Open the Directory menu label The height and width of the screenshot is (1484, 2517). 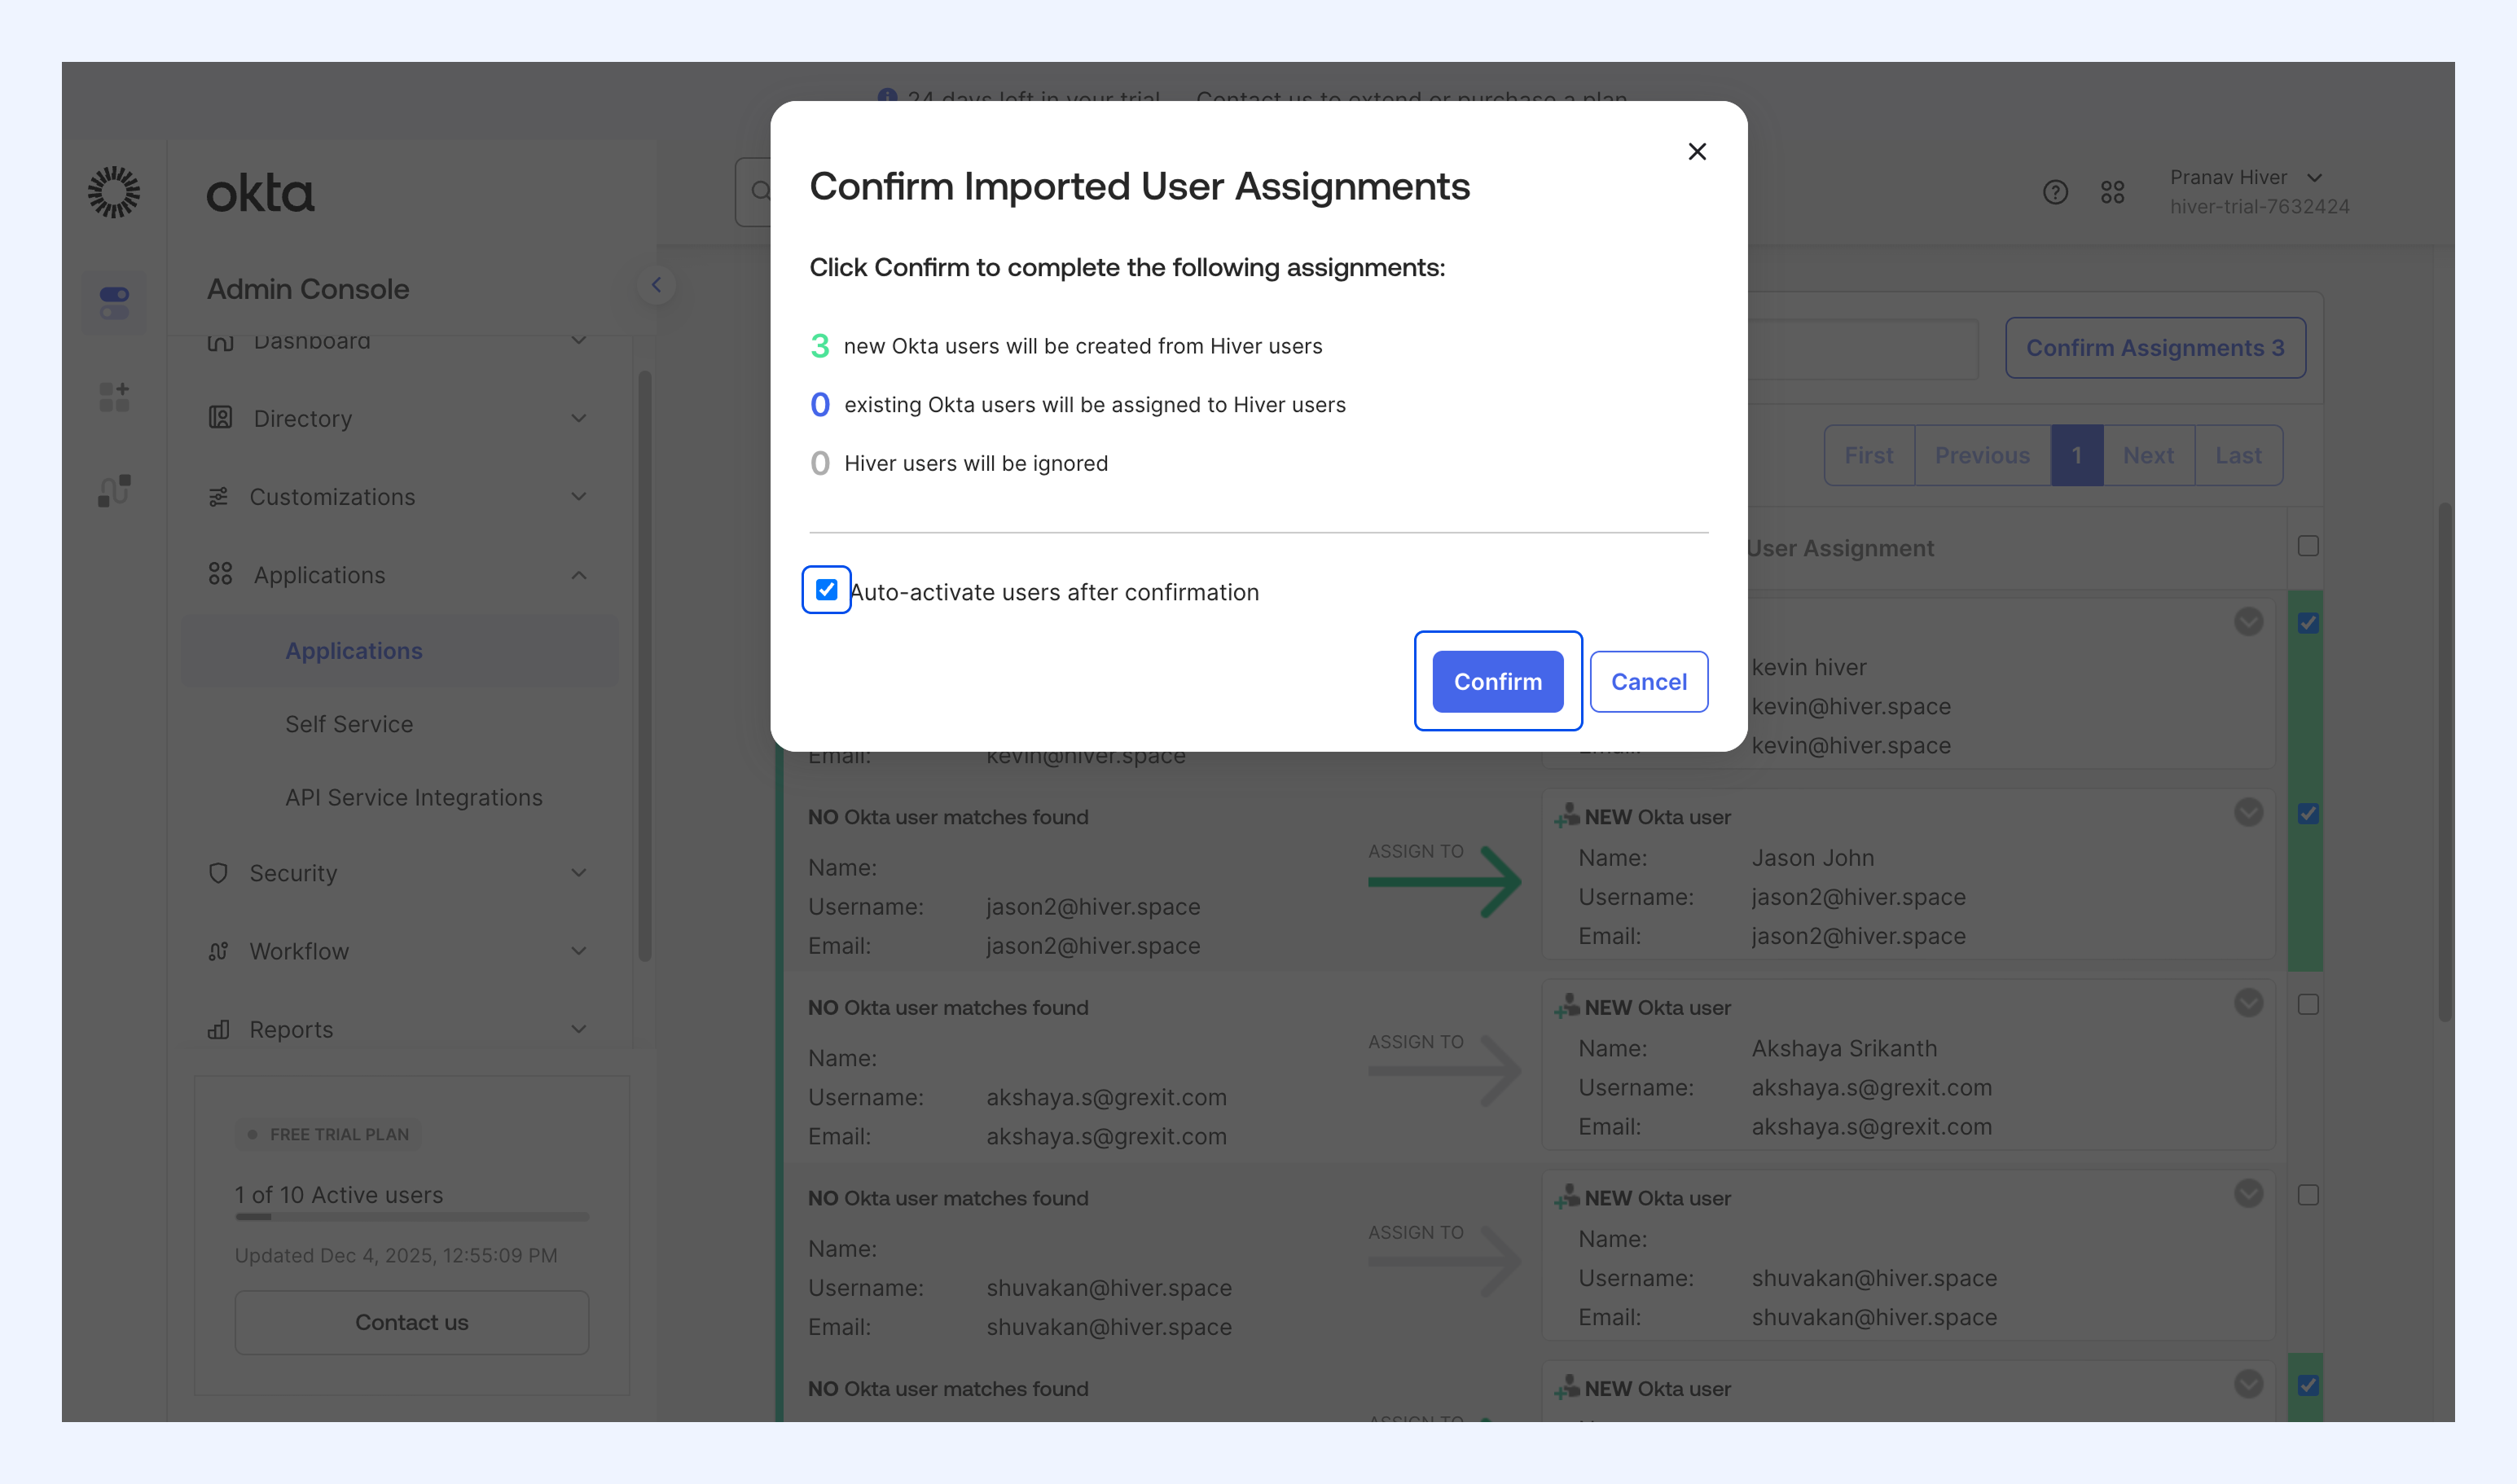[303, 418]
